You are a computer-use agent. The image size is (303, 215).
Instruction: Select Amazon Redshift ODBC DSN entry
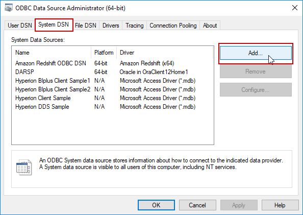point(50,63)
